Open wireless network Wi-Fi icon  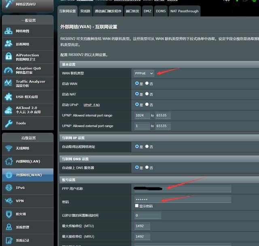coord(9,148)
